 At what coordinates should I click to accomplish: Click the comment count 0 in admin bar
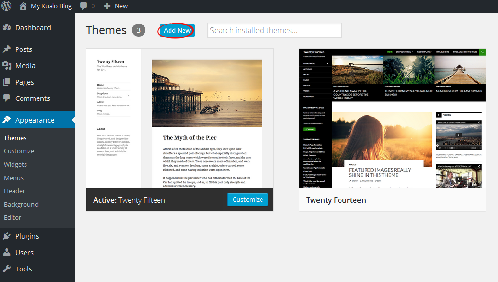tap(93, 6)
